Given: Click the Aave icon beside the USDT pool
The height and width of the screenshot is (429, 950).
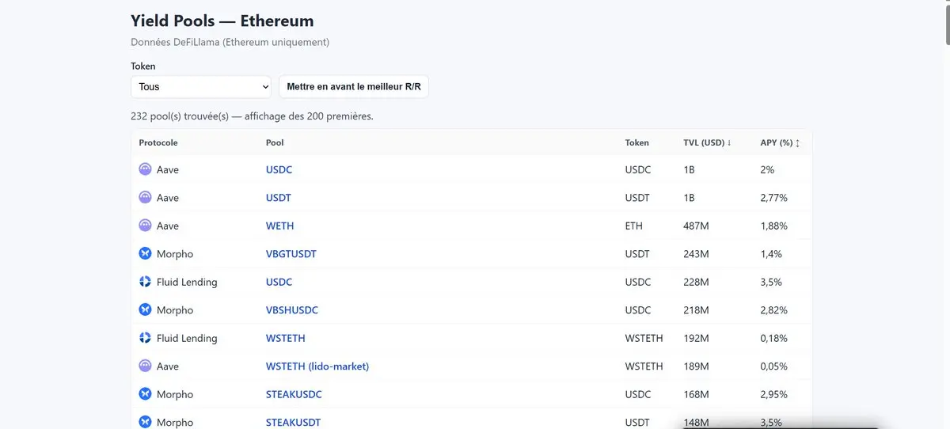Looking at the screenshot, I should click(145, 198).
